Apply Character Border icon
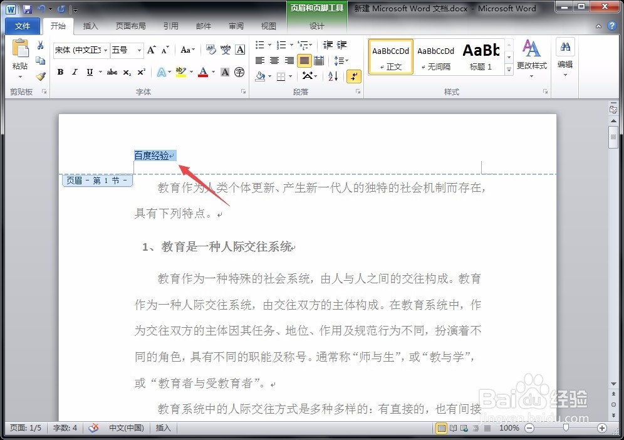Image resolution: width=624 pixels, height=440 pixels. coord(240,50)
